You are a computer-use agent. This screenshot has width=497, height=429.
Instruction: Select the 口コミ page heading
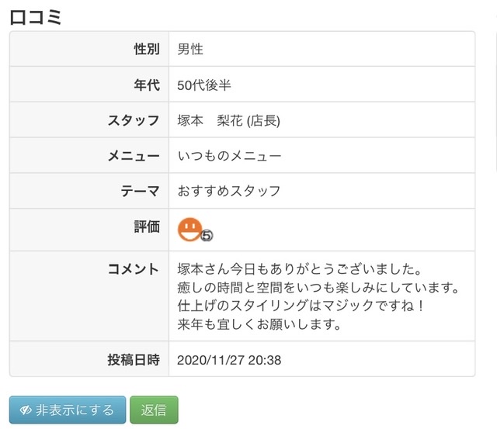click(x=36, y=17)
